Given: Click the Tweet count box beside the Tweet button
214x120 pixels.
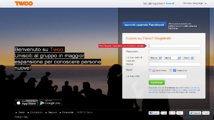Looking at the screenshot, I should point(206,113).
